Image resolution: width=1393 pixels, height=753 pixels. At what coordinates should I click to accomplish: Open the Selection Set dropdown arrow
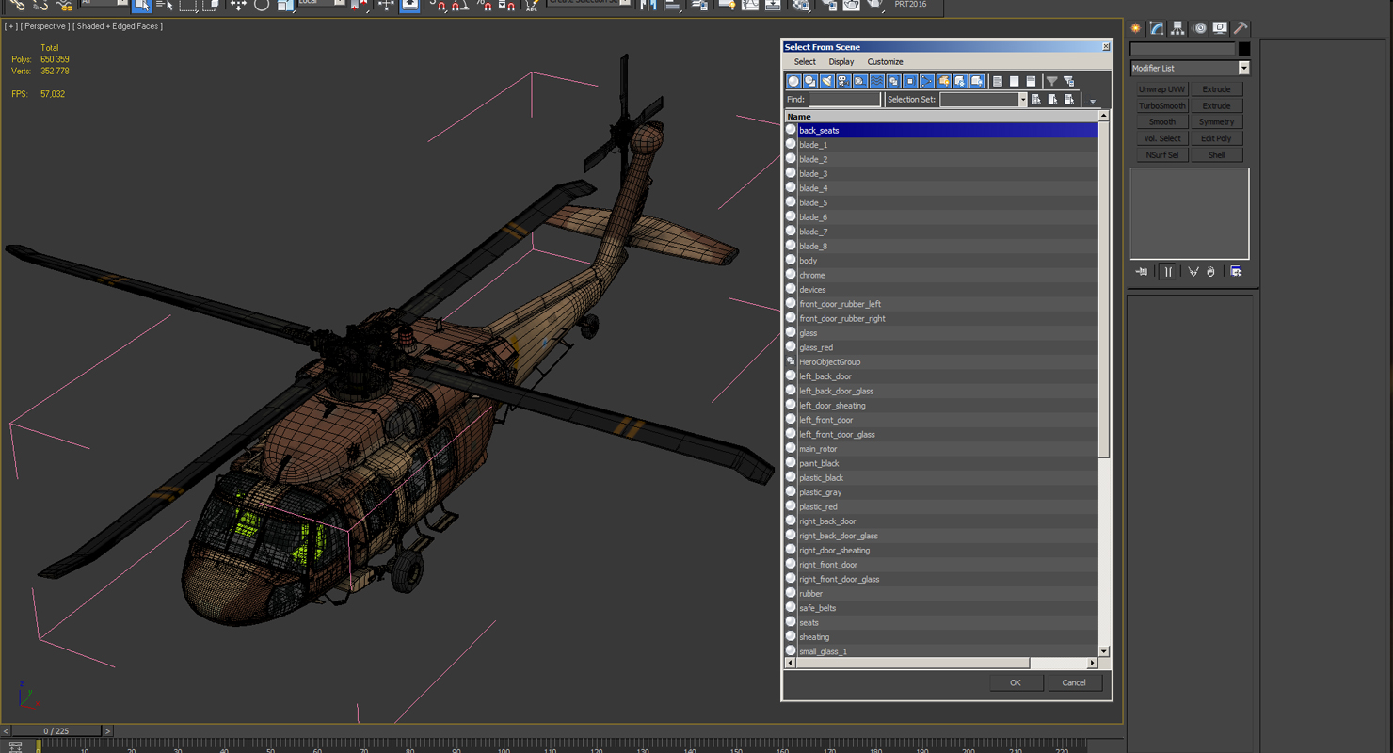(1022, 100)
